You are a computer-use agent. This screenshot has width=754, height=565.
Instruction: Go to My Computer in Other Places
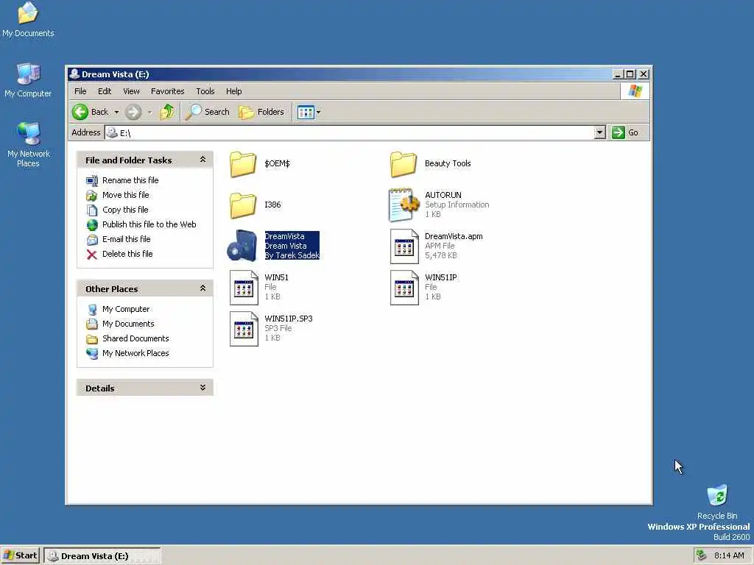click(x=126, y=309)
